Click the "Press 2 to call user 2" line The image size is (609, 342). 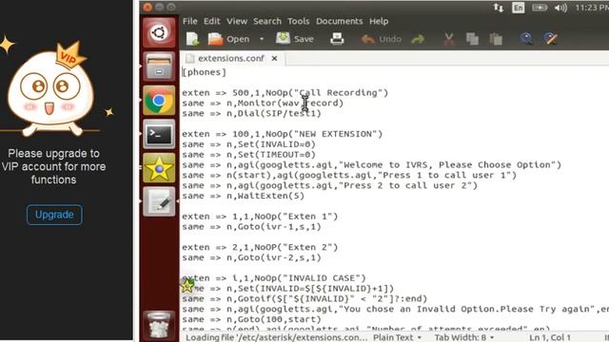point(329,185)
